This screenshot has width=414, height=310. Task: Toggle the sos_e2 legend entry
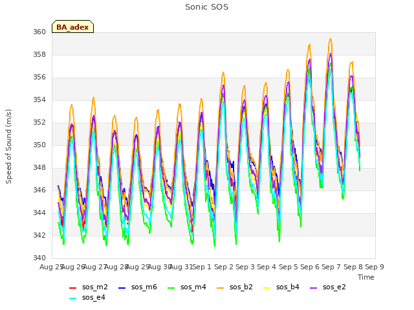[x=328, y=287]
